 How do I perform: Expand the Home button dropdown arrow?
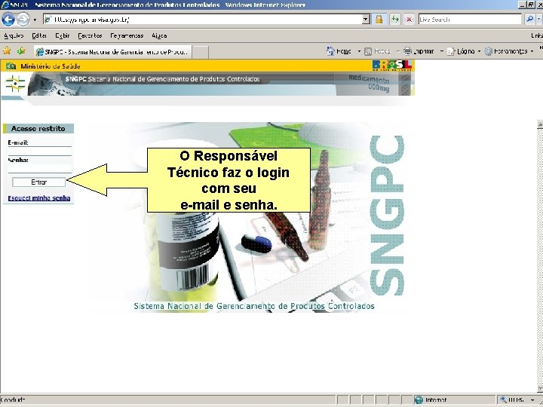[x=359, y=51]
